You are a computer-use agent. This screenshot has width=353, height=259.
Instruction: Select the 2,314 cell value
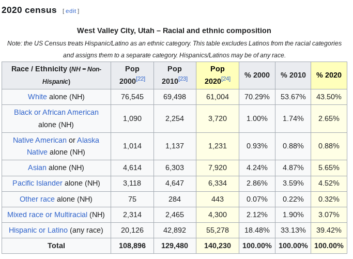(x=132, y=215)
